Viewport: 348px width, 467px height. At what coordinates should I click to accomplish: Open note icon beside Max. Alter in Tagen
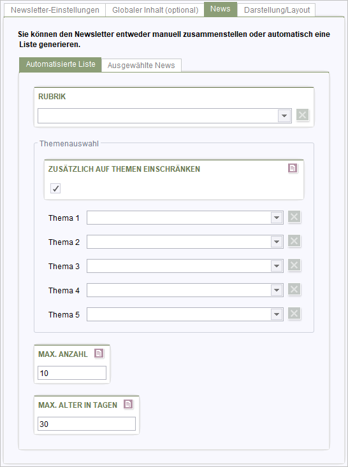[x=128, y=404]
